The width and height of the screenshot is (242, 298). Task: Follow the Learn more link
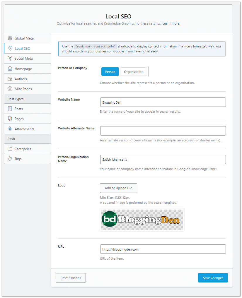click(171, 23)
